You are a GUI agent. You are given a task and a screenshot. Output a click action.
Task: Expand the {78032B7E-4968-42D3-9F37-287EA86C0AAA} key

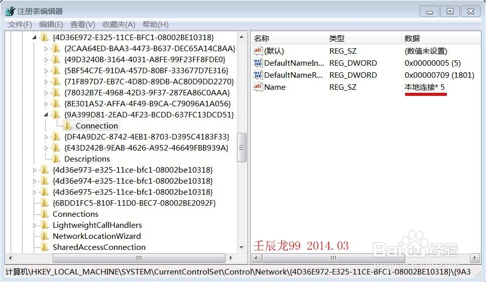click(46, 93)
